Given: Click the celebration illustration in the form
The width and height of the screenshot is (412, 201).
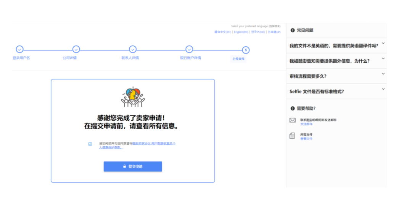Looking at the screenshot, I should click(x=132, y=97).
